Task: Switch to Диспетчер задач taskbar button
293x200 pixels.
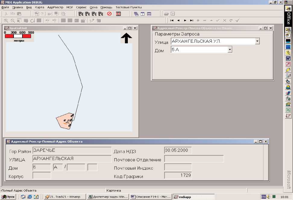Action: pos(108,197)
